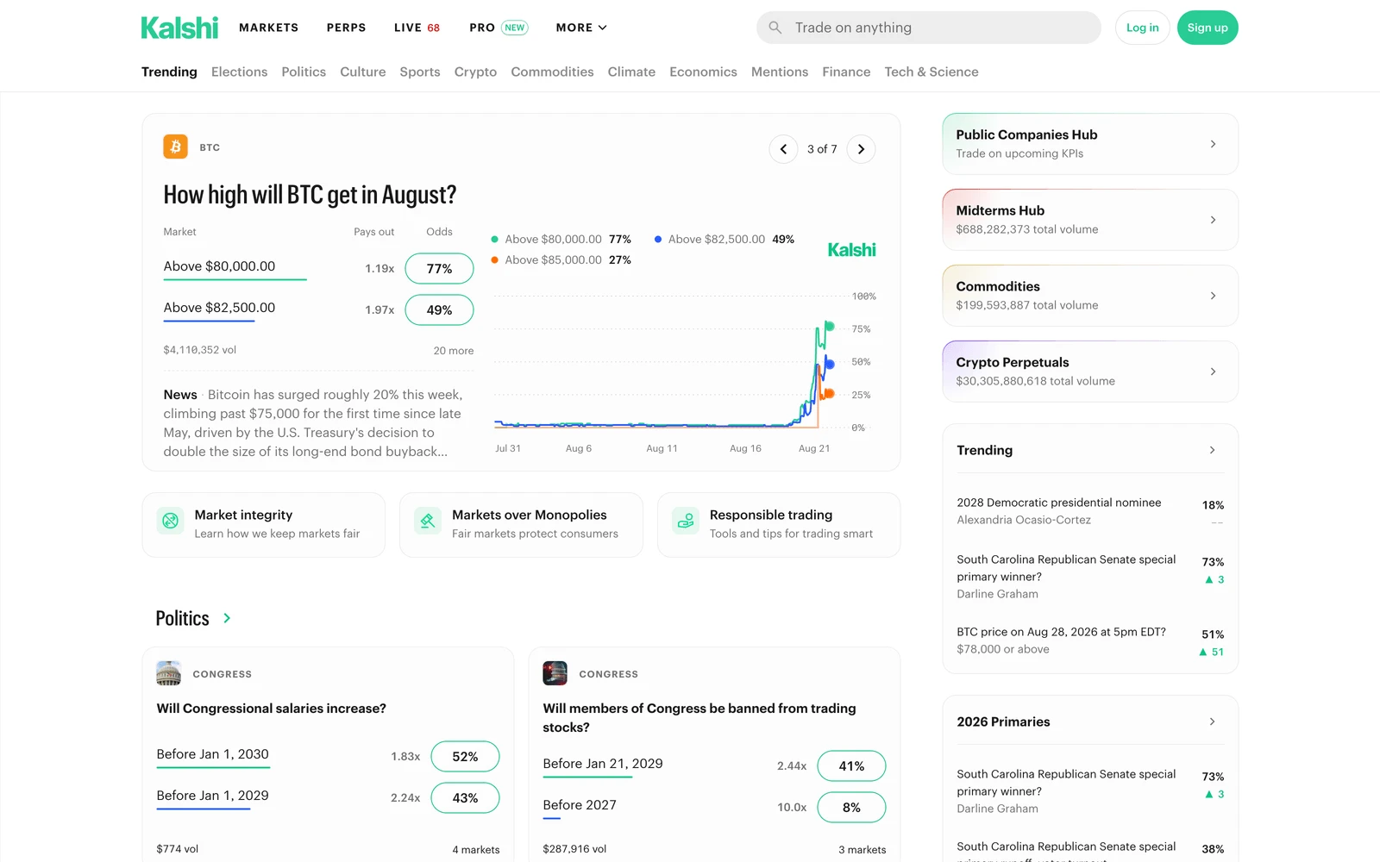Click the Log in button
The image size is (1380, 862).
point(1143,28)
